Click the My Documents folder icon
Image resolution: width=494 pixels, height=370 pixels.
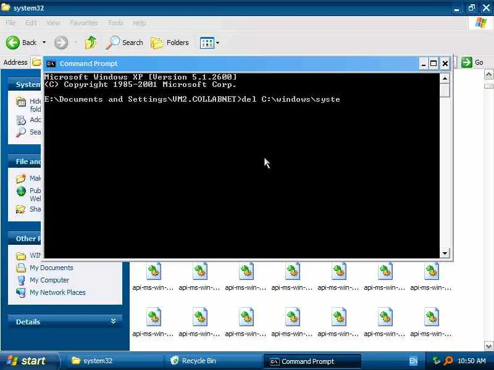[x=21, y=268]
